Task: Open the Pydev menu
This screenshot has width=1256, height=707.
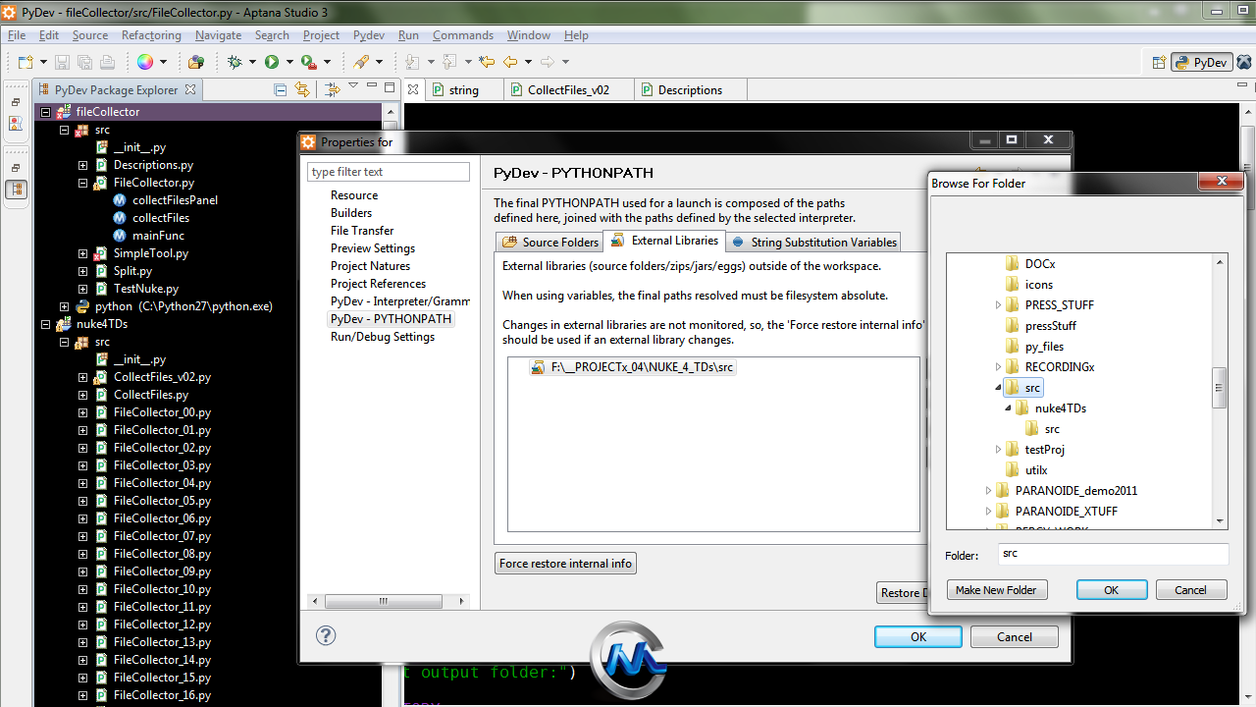Action: pyautogui.click(x=369, y=35)
